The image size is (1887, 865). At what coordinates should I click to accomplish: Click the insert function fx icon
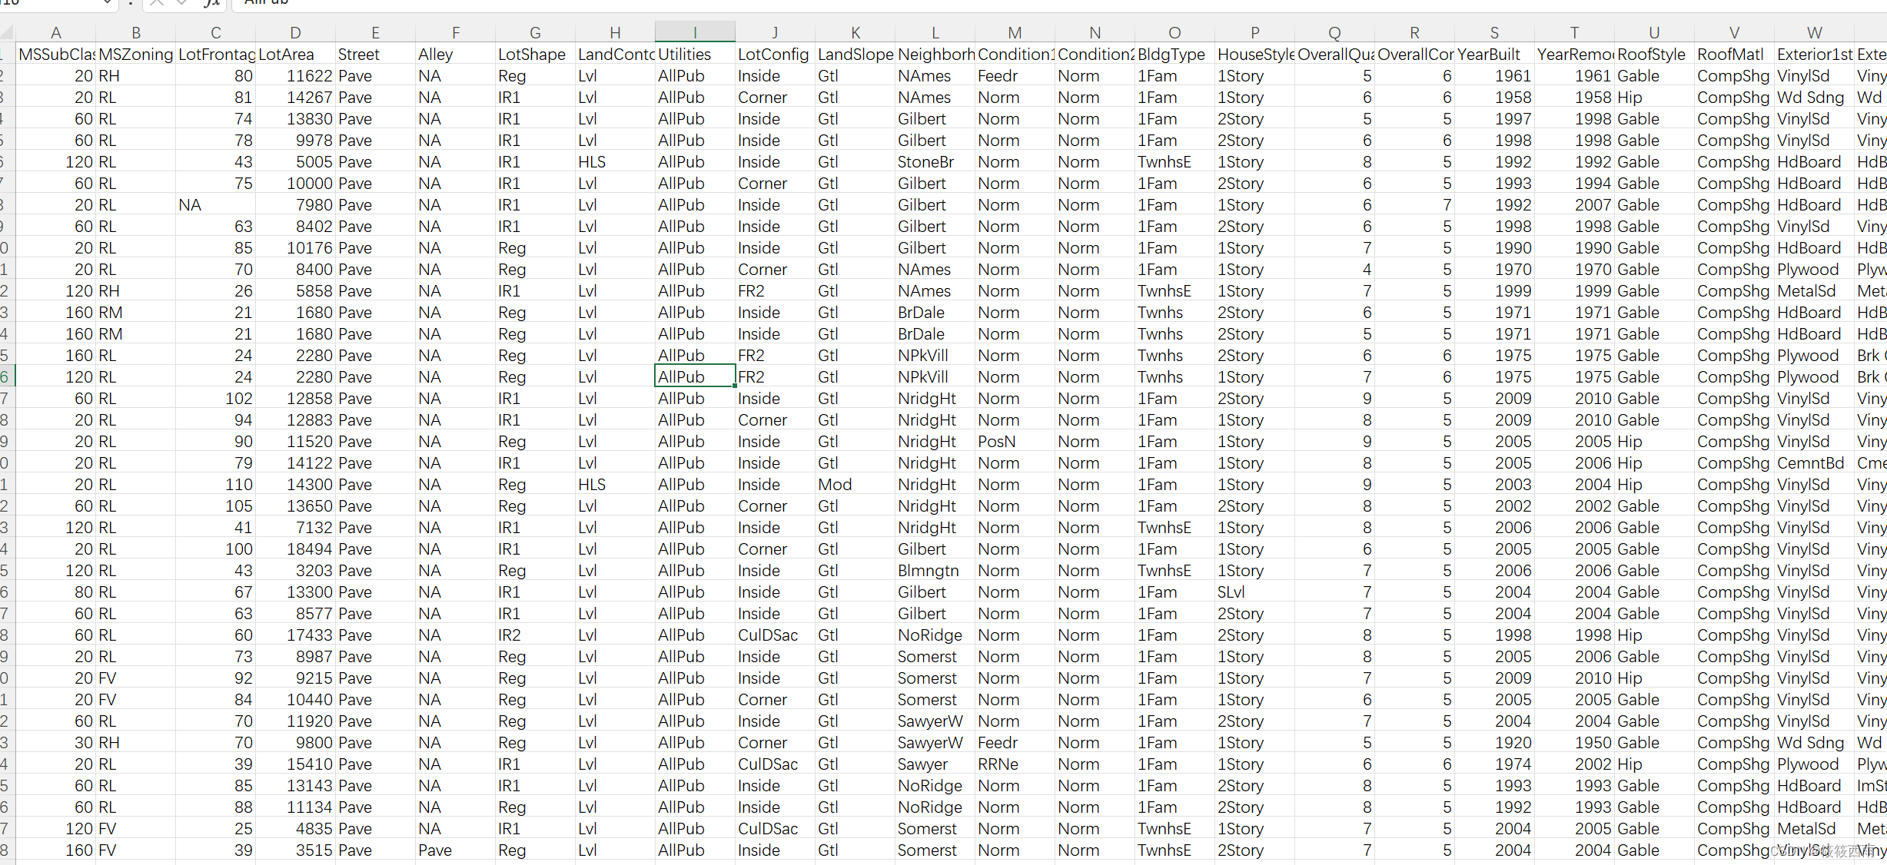point(211,3)
